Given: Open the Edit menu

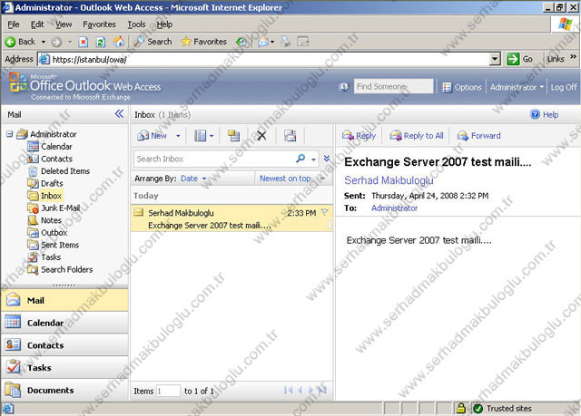Looking at the screenshot, I should (37, 24).
